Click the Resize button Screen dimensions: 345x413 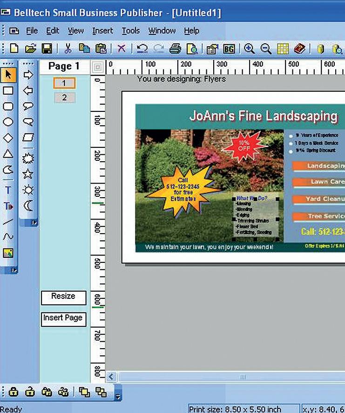[x=63, y=298]
